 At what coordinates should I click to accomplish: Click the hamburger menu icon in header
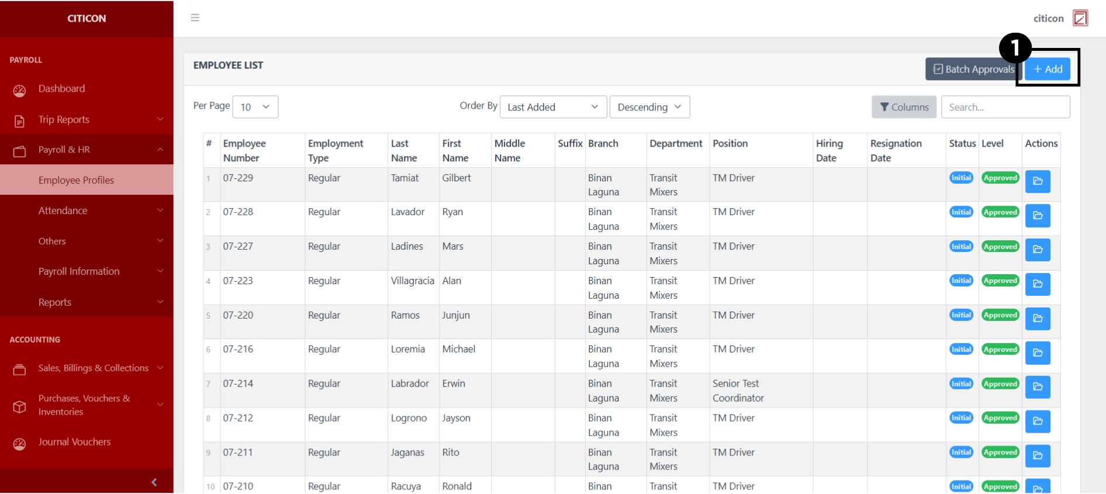click(x=195, y=18)
